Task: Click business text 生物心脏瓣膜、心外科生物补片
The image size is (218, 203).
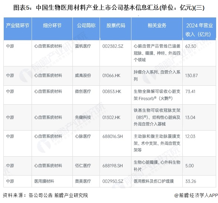Action: (157, 166)
